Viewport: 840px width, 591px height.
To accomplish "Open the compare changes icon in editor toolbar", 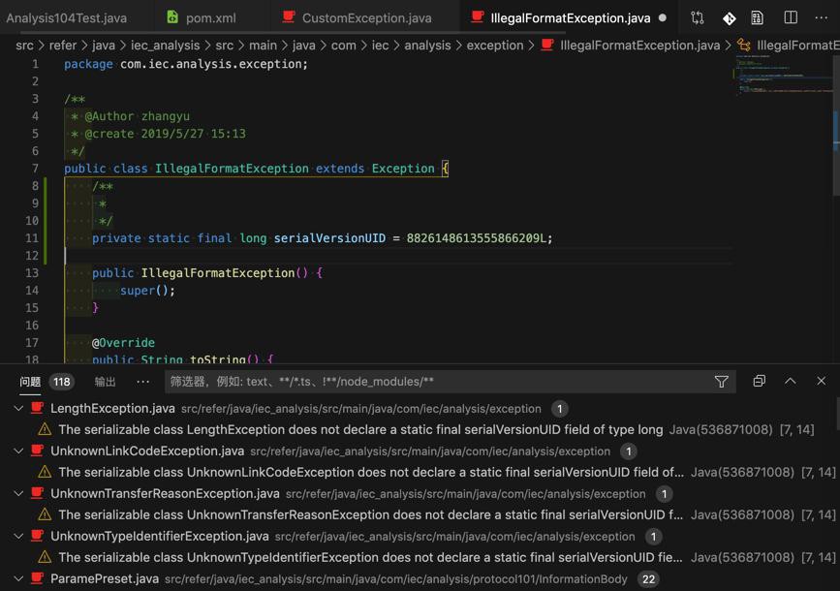I will pos(697,17).
